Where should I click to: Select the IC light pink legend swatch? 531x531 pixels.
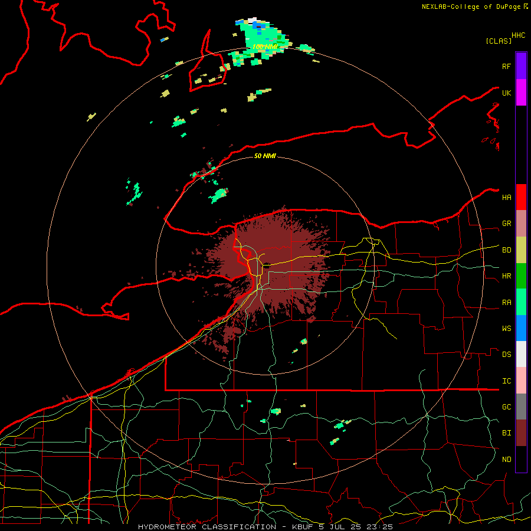521,381
